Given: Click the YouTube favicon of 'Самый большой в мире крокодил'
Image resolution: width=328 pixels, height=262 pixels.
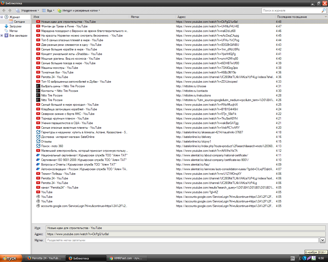Looking at the screenshot, I should (x=38, y=104).
